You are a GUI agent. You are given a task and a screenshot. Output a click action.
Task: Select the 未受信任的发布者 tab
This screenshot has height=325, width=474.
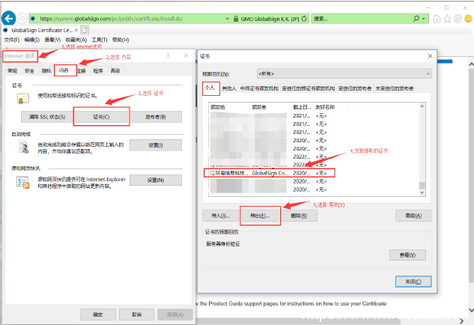394,88
